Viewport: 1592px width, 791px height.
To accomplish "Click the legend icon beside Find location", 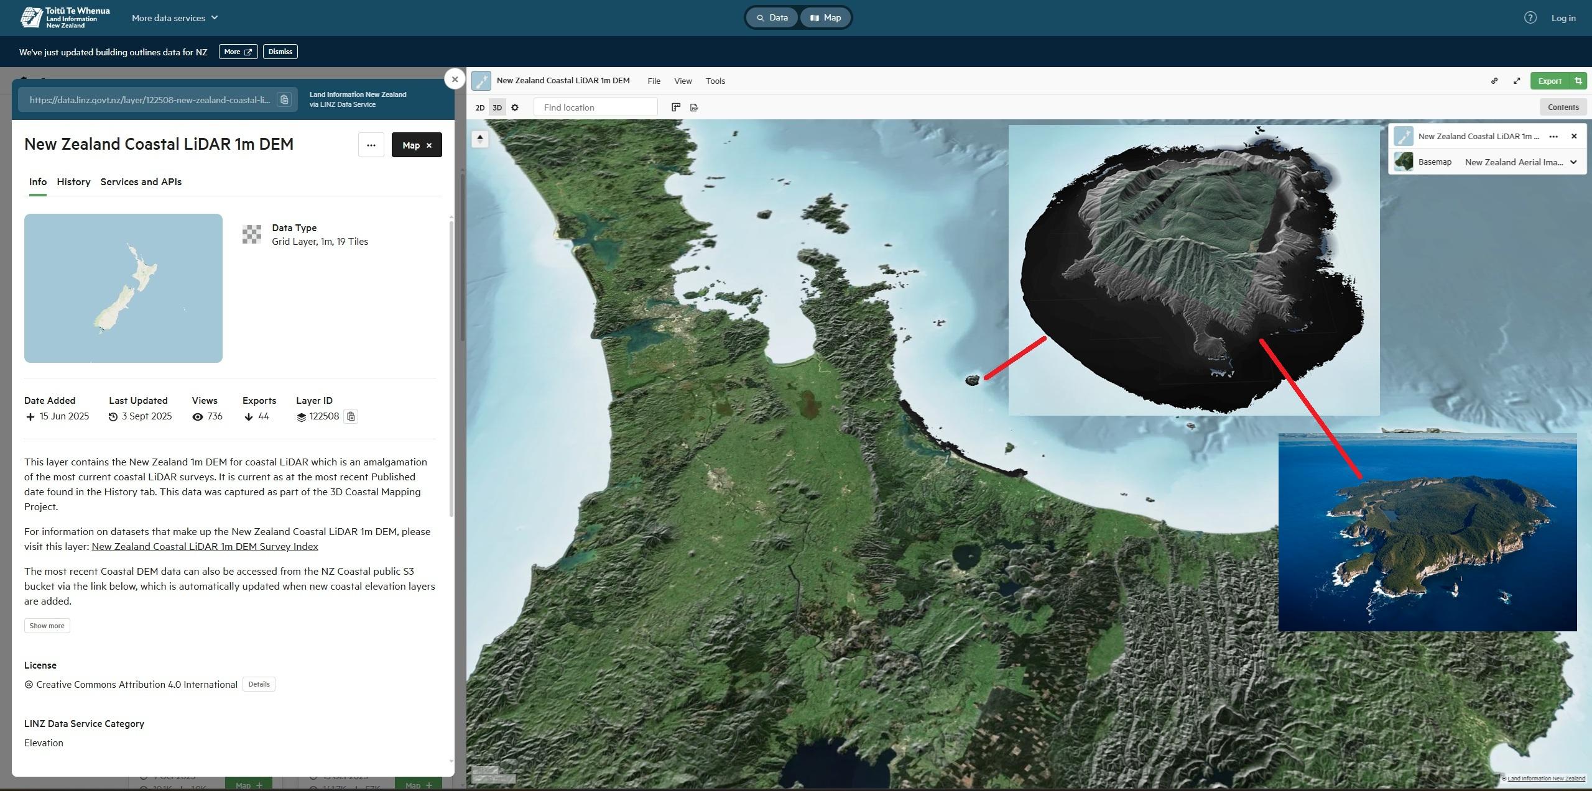I will tap(676, 107).
